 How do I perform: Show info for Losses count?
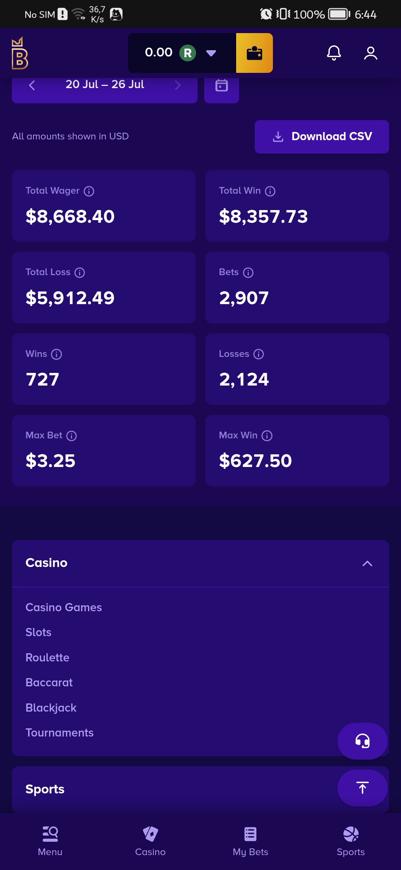[x=259, y=354]
